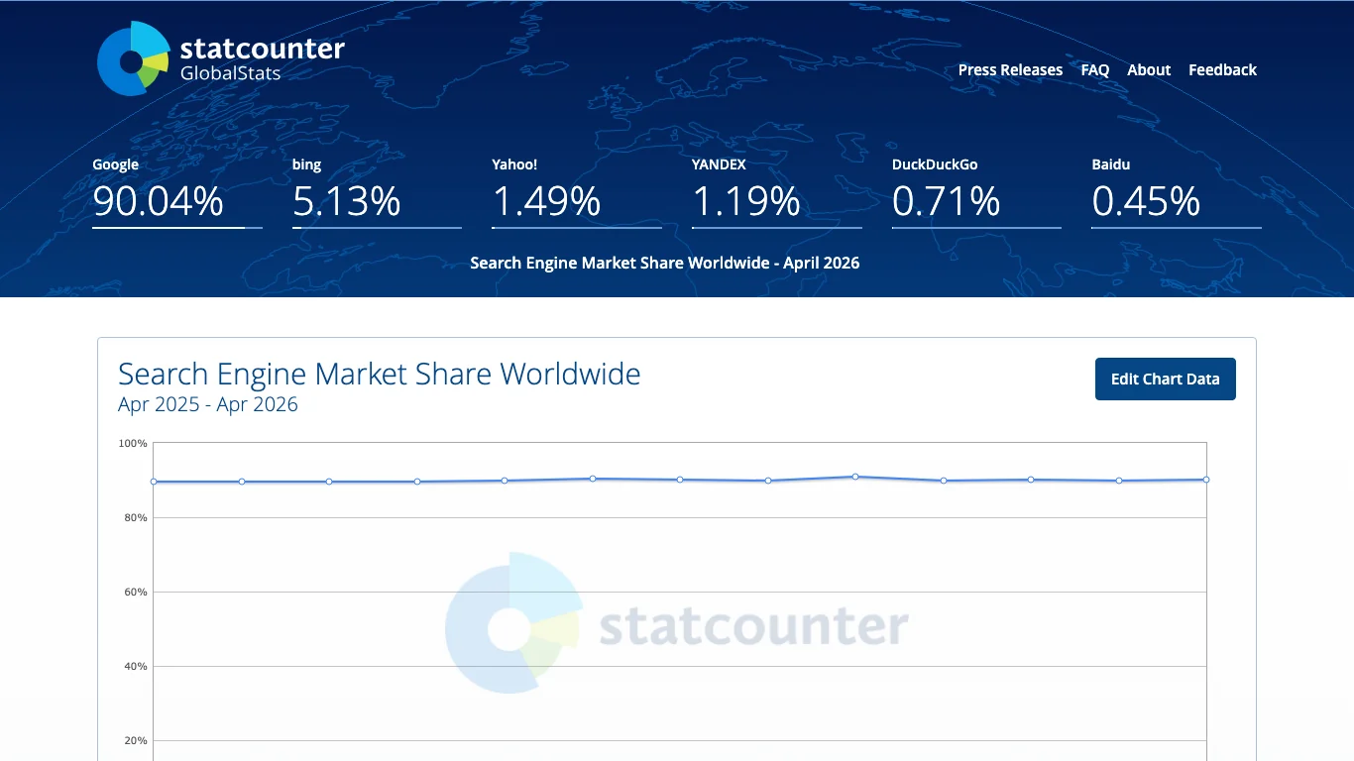Click the statcounter GlobalStats logo
The width and height of the screenshot is (1354, 761).
point(221,58)
